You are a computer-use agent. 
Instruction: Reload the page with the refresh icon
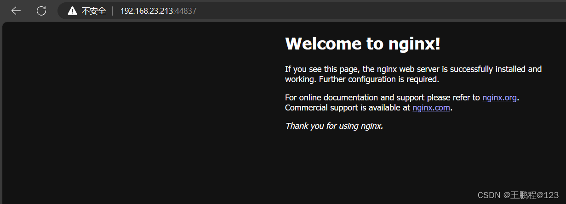41,11
